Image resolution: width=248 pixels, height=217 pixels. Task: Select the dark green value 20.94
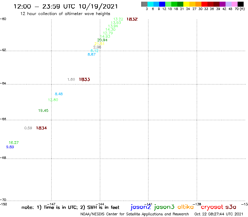tap(102, 40)
